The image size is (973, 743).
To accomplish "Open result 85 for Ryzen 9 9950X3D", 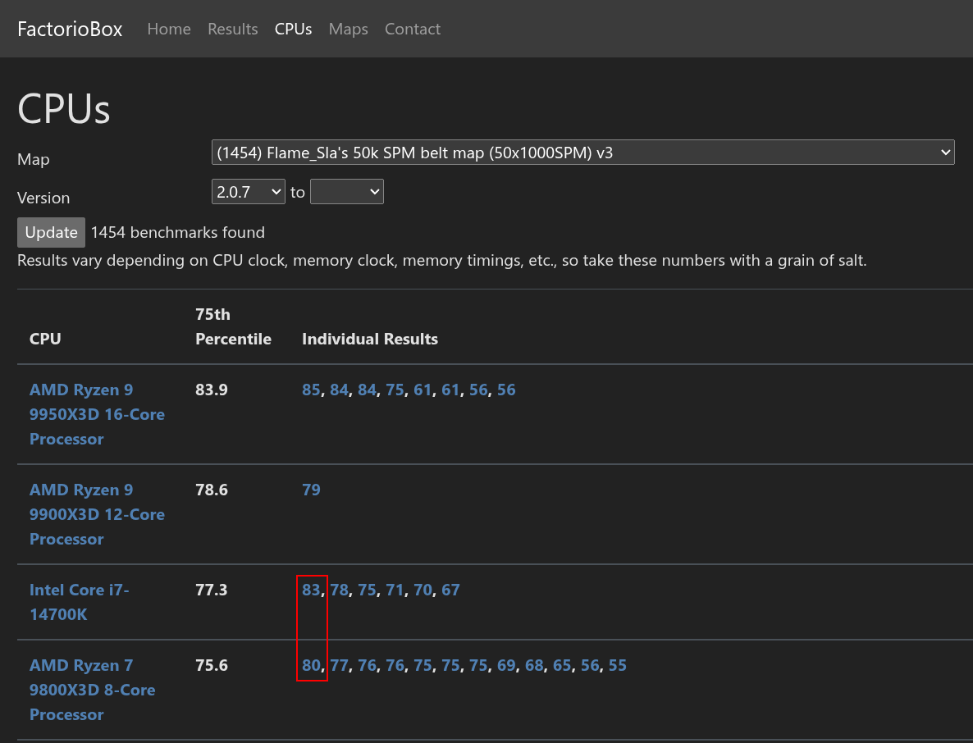I will pos(311,390).
